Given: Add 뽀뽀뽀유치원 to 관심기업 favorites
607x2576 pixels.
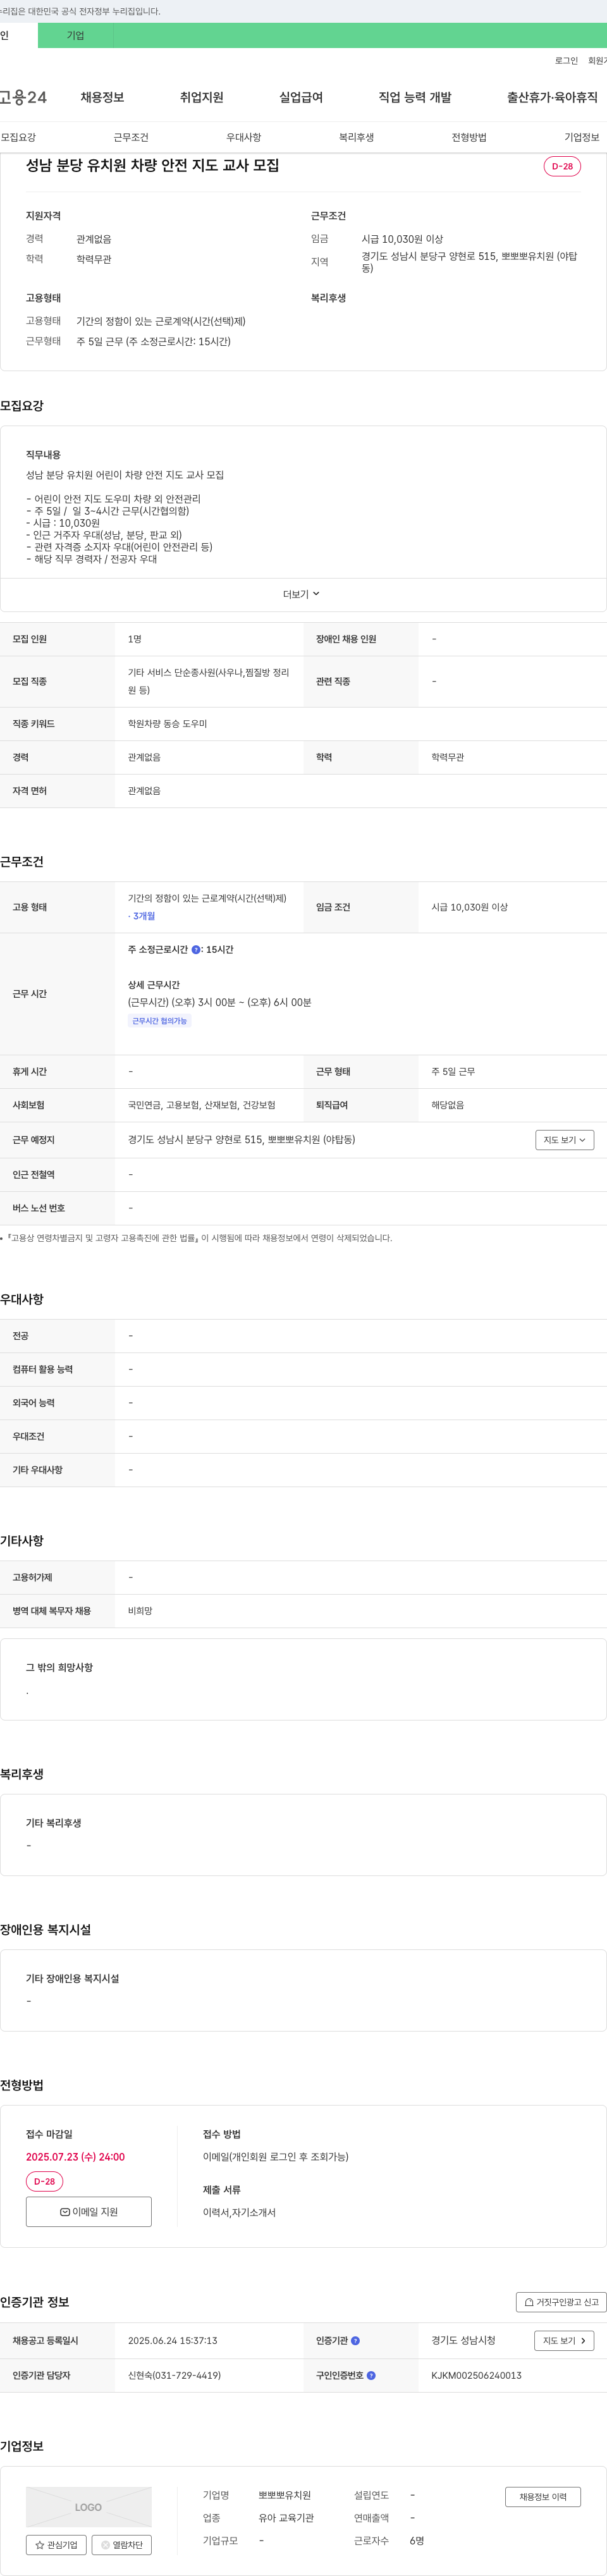Looking at the screenshot, I should point(56,2545).
